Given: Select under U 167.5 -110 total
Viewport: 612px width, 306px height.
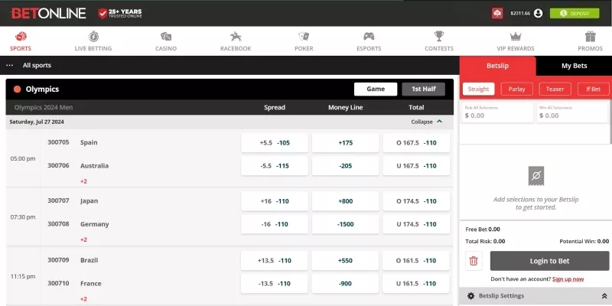Looking at the screenshot, I should click(416, 166).
